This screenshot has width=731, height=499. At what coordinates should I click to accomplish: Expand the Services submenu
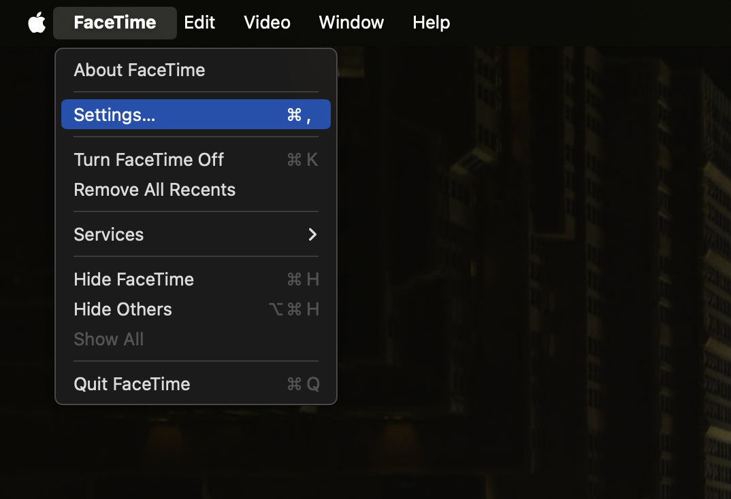[x=109, y=235]
